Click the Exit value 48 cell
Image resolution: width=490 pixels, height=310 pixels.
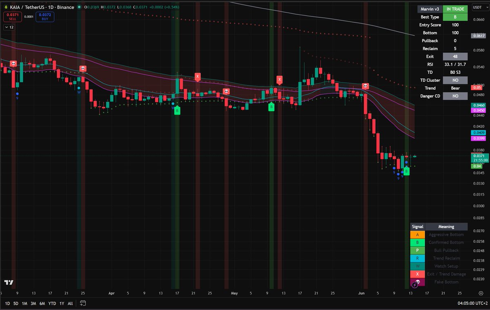[455, 57]
